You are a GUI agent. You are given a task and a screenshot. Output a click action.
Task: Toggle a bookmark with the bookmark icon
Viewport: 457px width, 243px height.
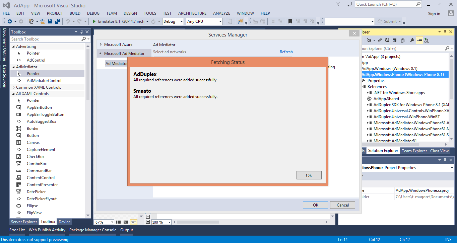point(290,21)
